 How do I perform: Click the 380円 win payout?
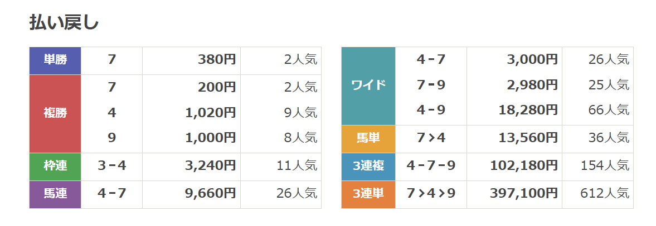[x=217, y=60]
